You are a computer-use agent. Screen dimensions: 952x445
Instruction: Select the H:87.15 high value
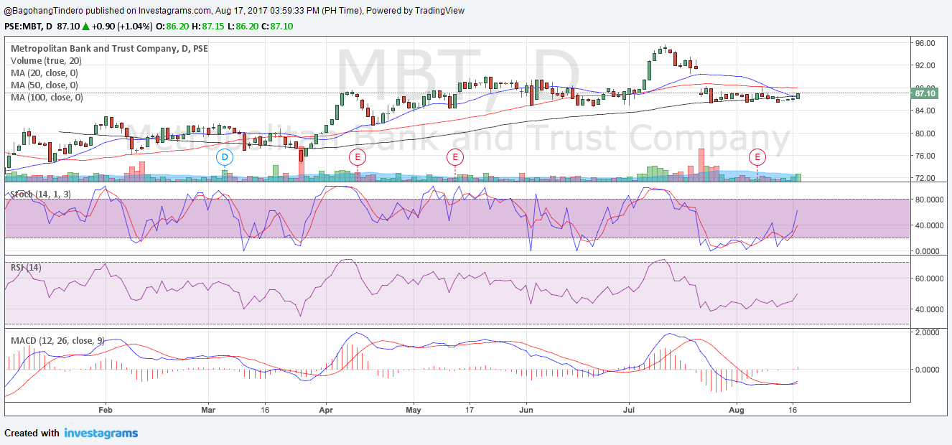click(x=208, y=26)
